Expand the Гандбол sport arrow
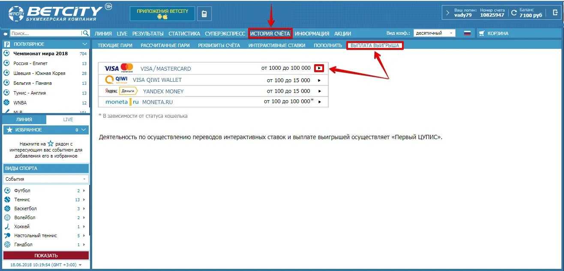Viewport: 564px width, 271px height. click(84, 244)
